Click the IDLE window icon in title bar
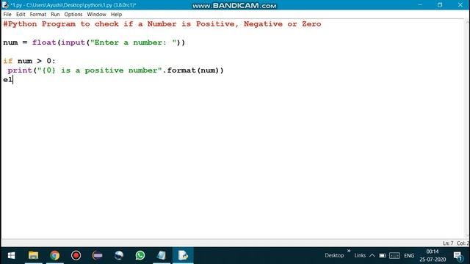470x264 pixels. (5, 5)
